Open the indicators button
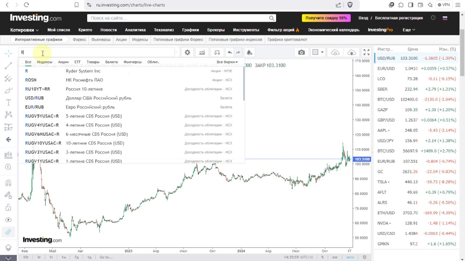Image resolution: width=465 pixels, height=261 pixels. (x=202, y=53)
